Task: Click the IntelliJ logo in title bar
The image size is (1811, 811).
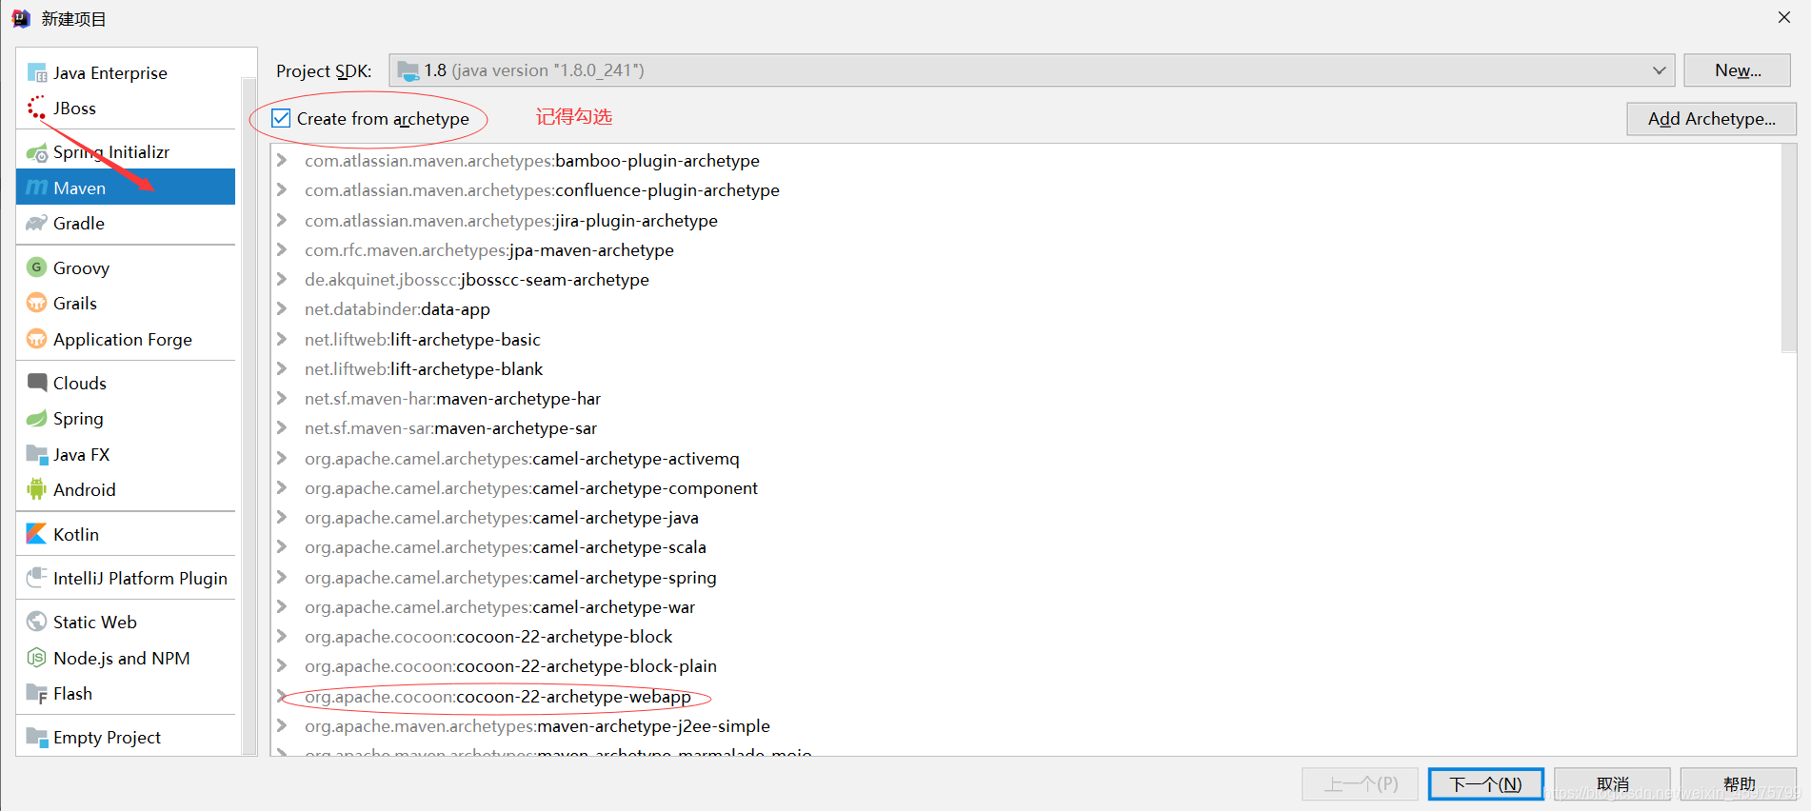Action: (x=21, y=19)
